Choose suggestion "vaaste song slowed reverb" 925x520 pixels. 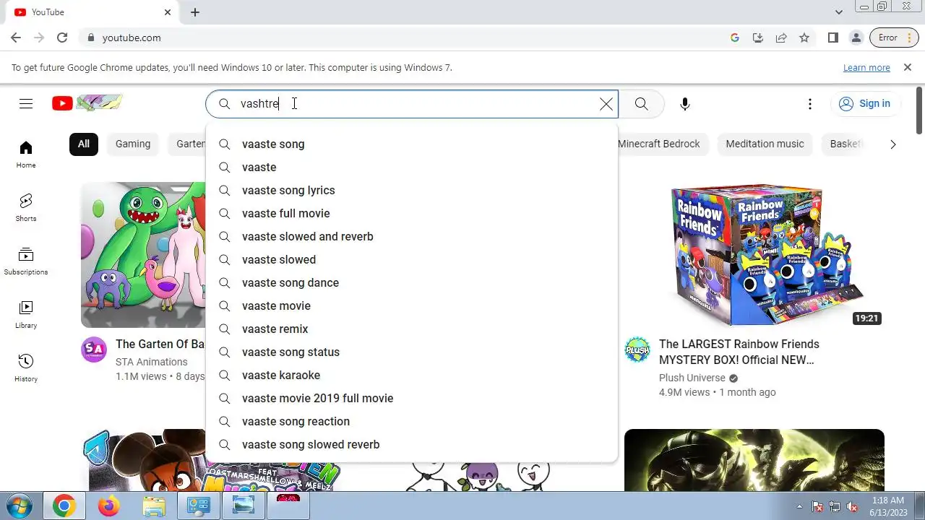[x=412, y=444]
